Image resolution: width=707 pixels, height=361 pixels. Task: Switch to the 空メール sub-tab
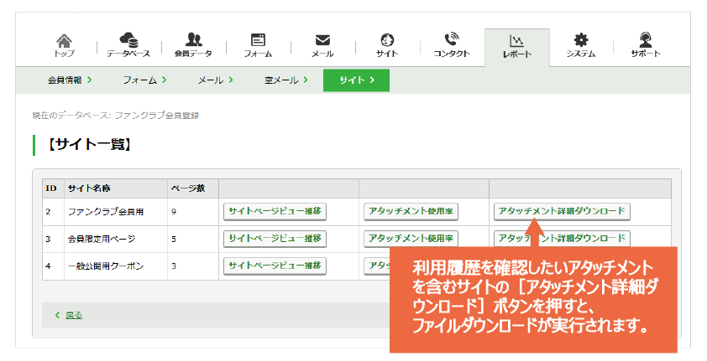click(x=285, y=80)
